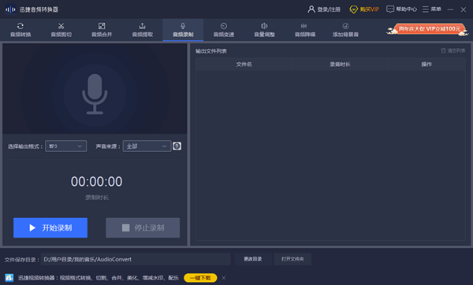Screen dimensions: 473x285
Task: Start recording with 开始录制 button
Action: 50,228
